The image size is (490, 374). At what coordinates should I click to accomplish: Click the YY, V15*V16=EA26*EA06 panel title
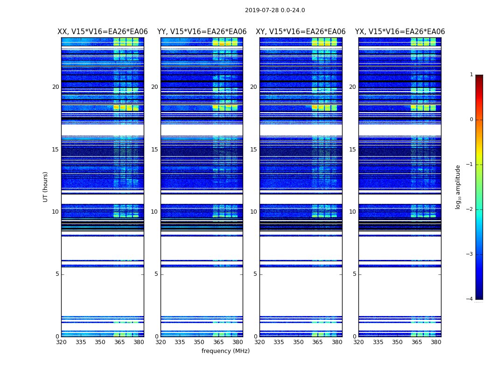[202, 32]
